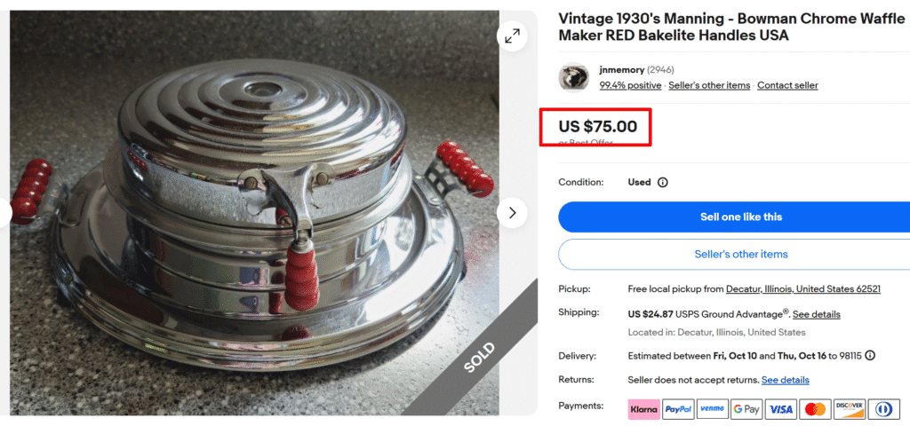Screen dimensions: 910x426
Task: Click the Venmo payment icon
Action: point(712,409)
